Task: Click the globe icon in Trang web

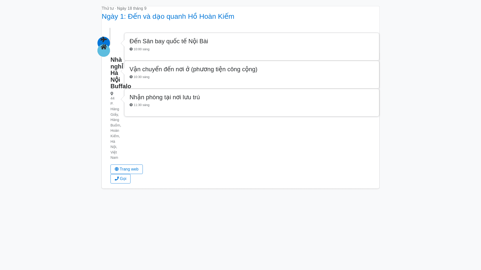Action: pos(117,169)
